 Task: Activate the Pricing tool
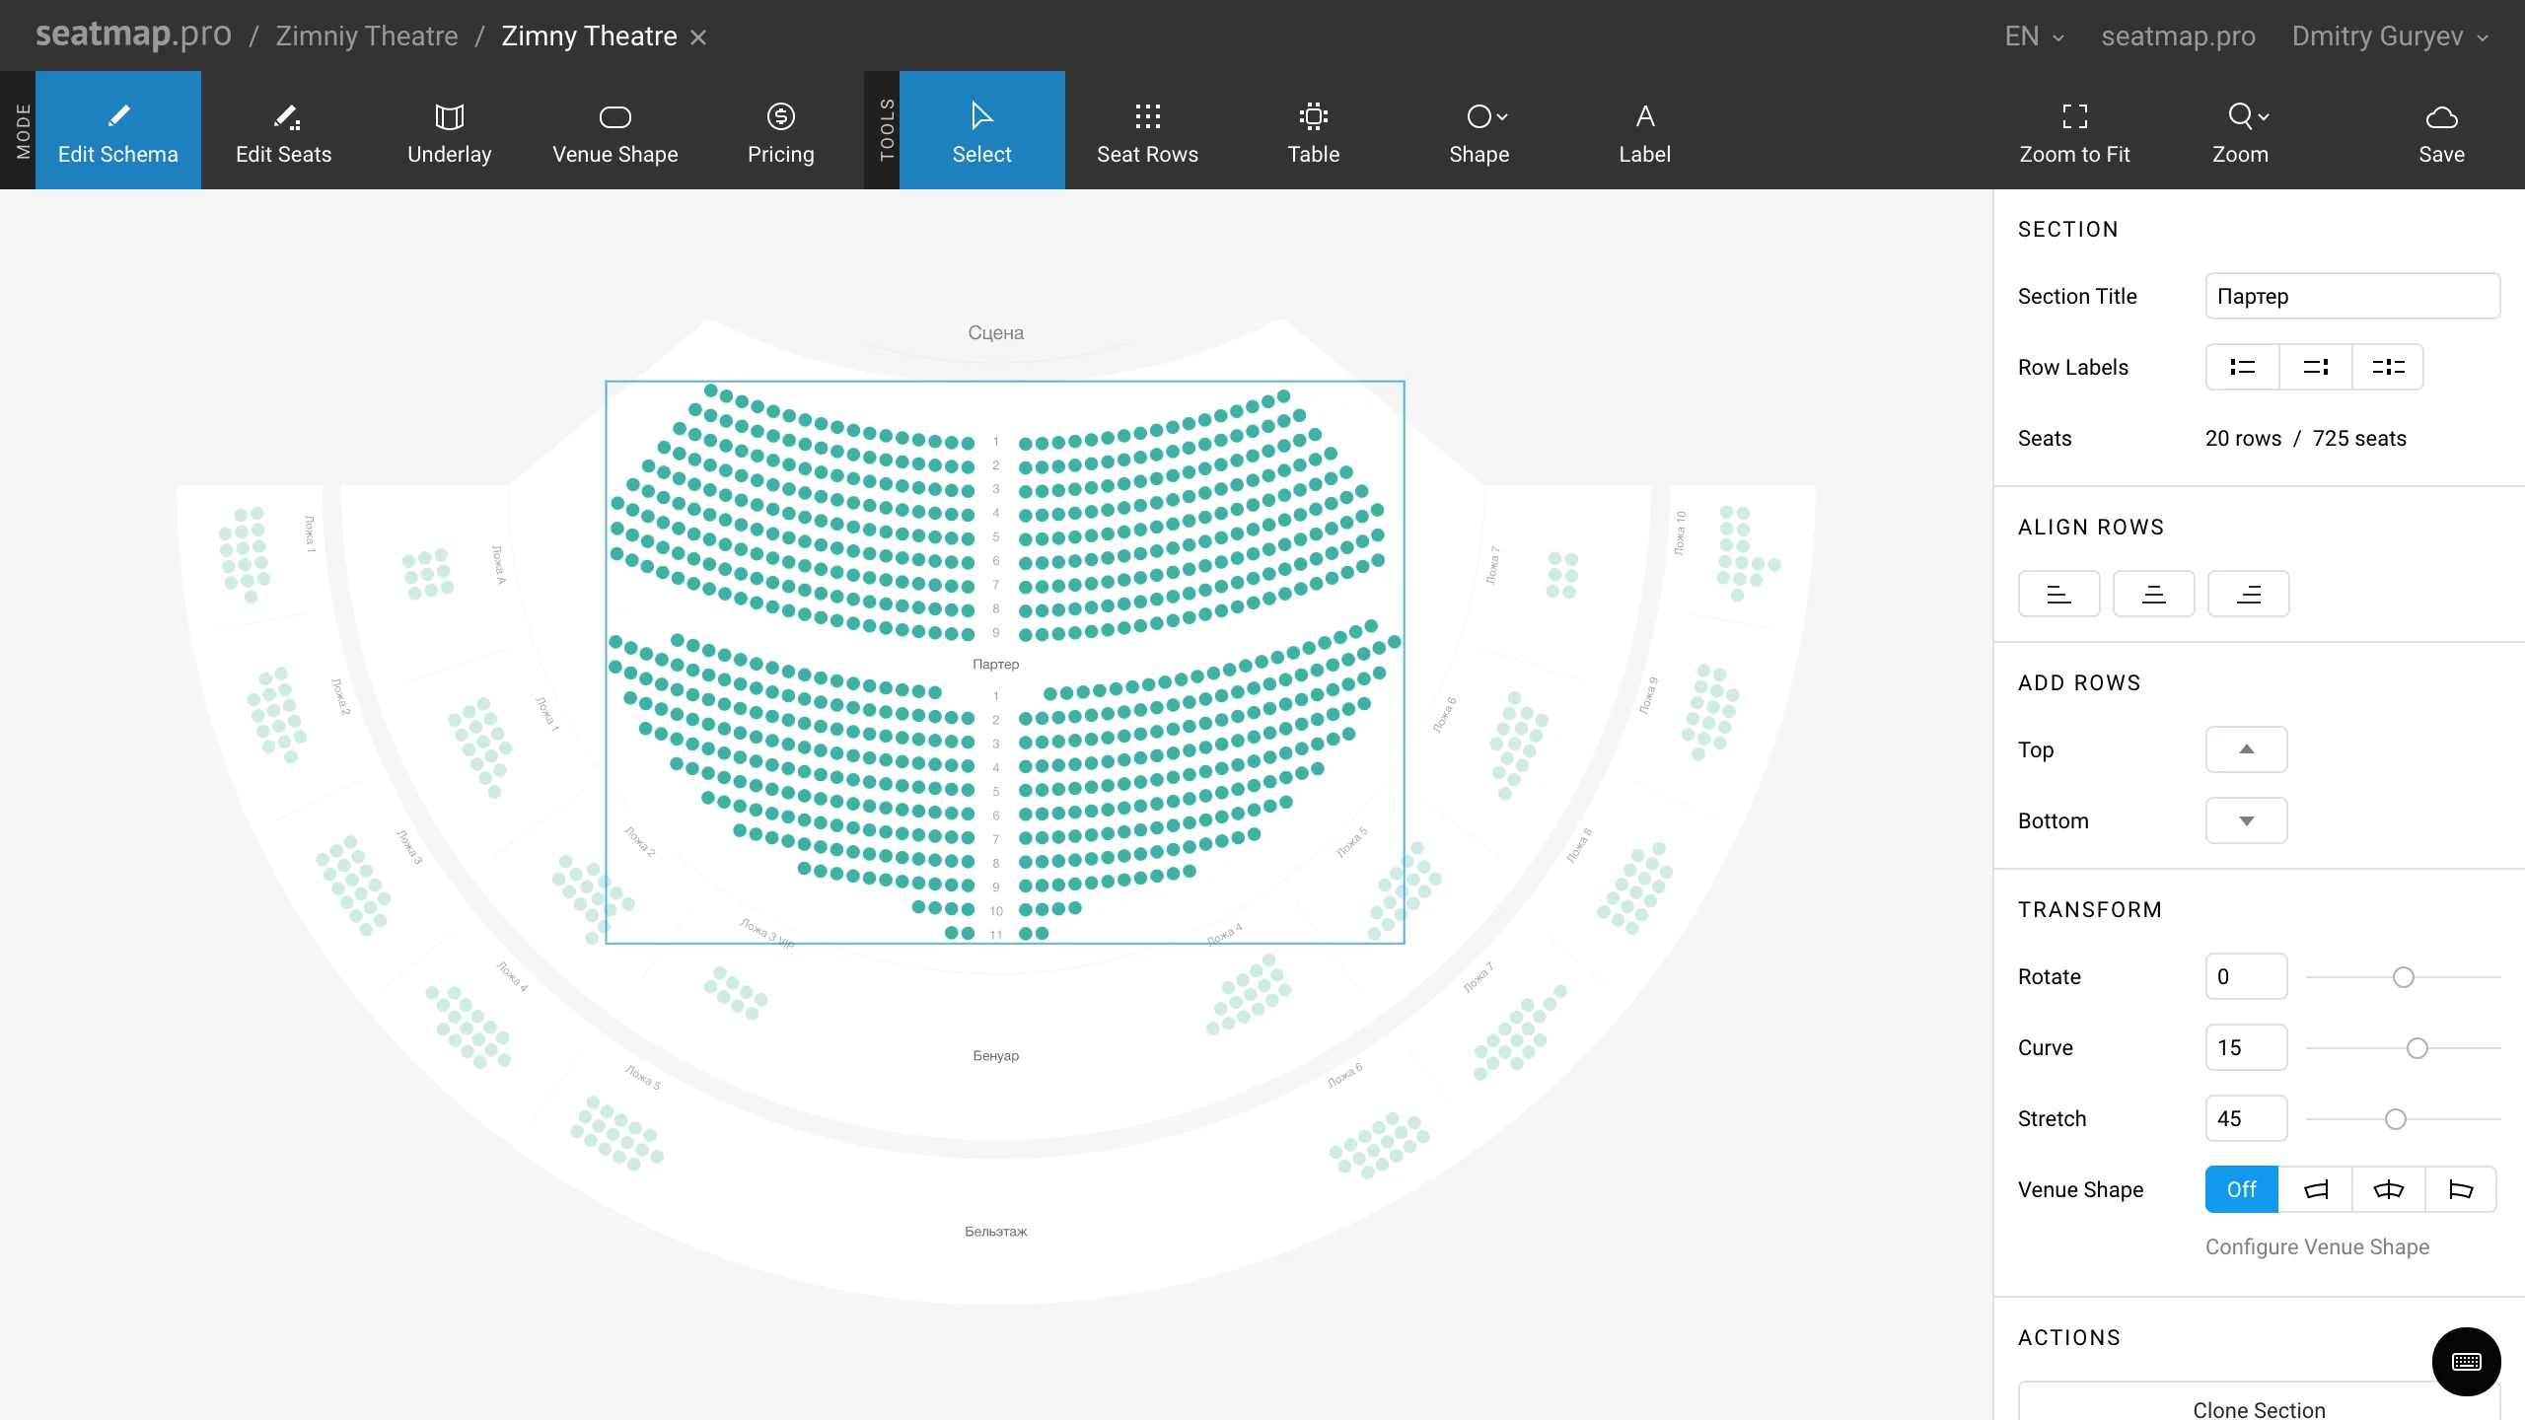click(780, 129)
